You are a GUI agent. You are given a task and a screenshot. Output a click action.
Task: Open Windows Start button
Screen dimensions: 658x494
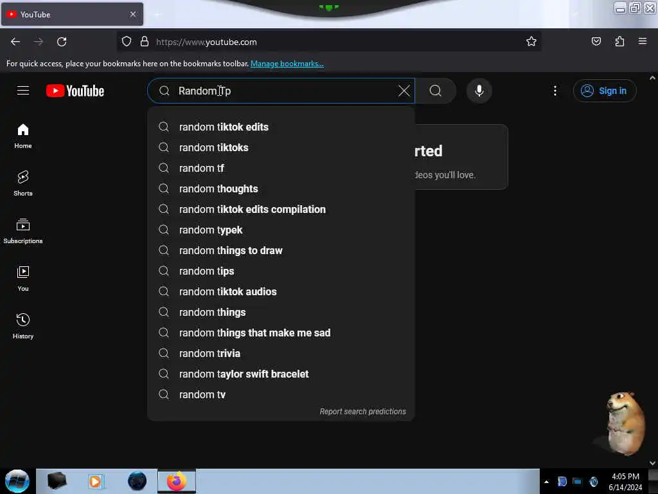click(x=17, y=481)
